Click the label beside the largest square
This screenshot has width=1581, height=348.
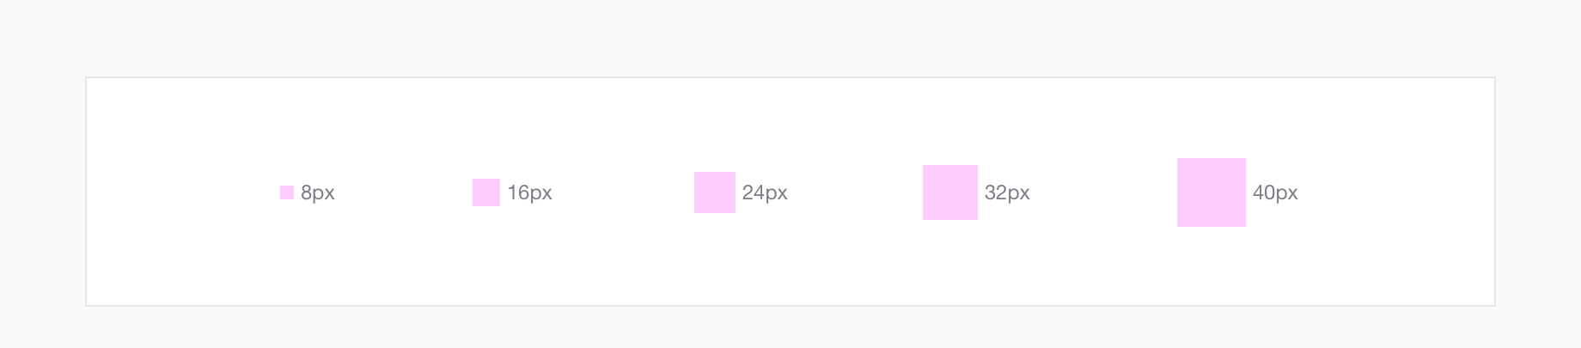coord(1275,192)
